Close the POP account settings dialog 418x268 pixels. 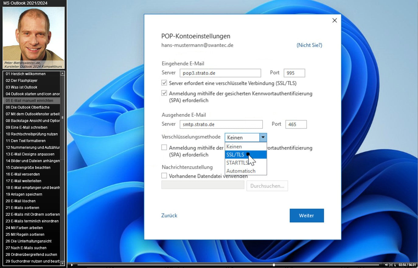334,20
